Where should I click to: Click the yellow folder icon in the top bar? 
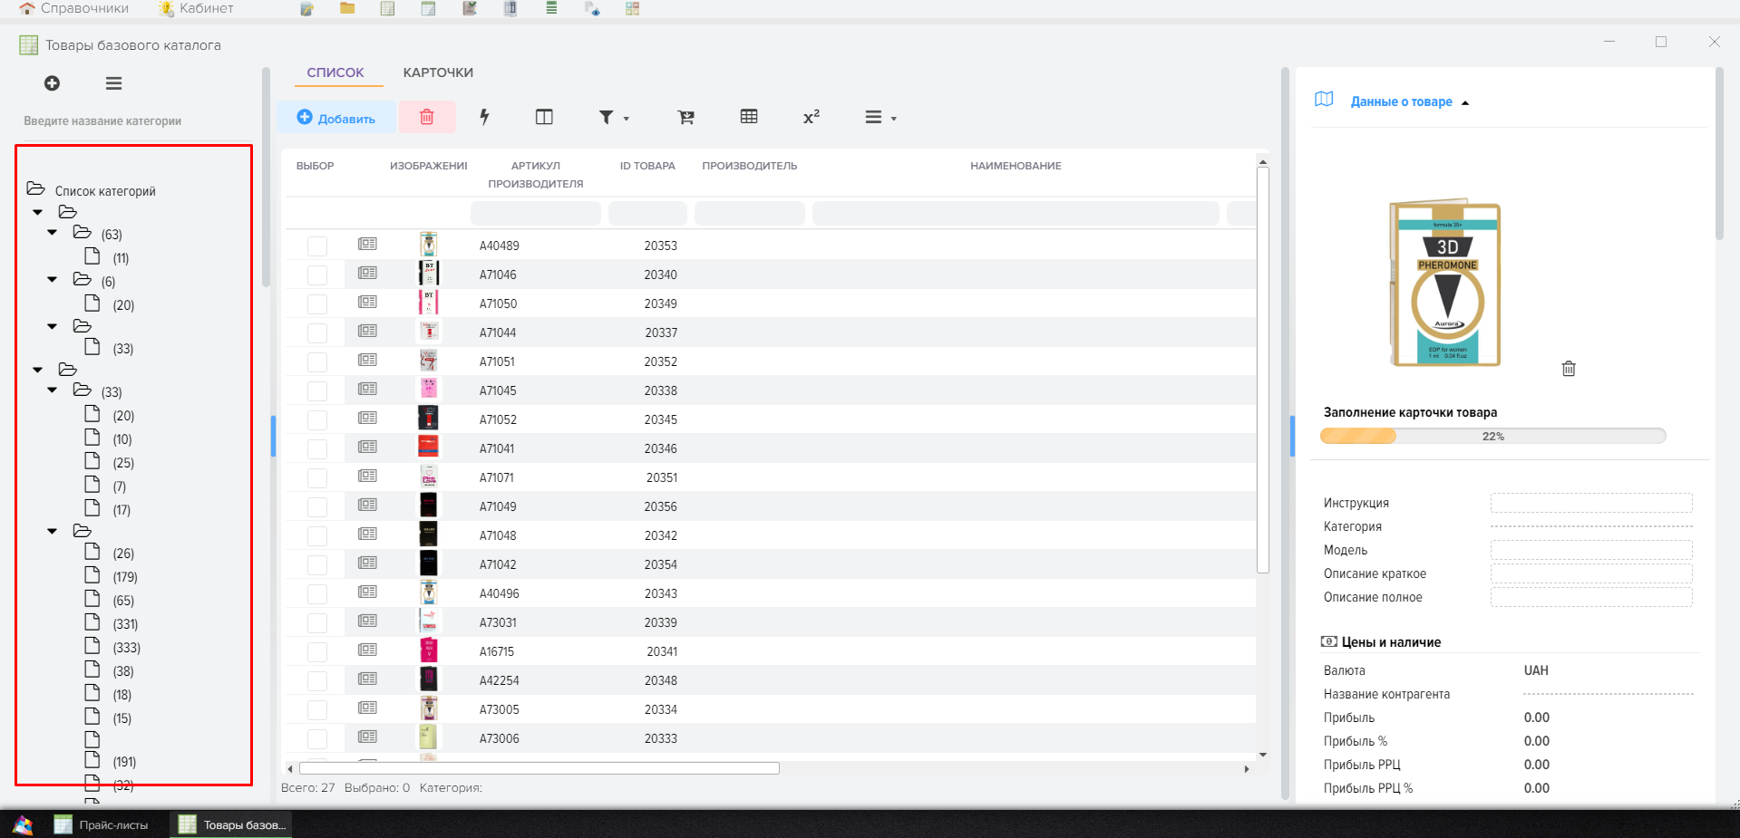coord(347,8)
